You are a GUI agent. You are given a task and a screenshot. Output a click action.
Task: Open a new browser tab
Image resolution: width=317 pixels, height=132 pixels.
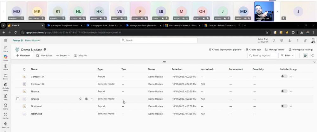coord(245,25)
